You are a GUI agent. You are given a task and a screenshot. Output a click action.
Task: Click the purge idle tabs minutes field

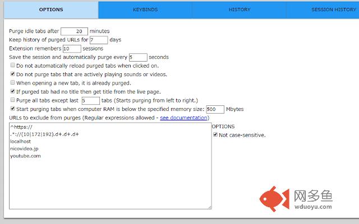[x=74, y=31]
